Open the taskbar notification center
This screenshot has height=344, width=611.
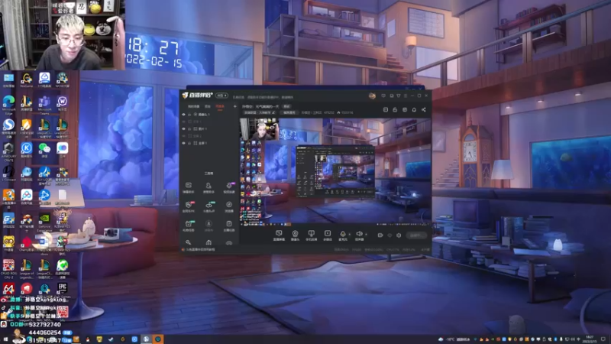603,339
